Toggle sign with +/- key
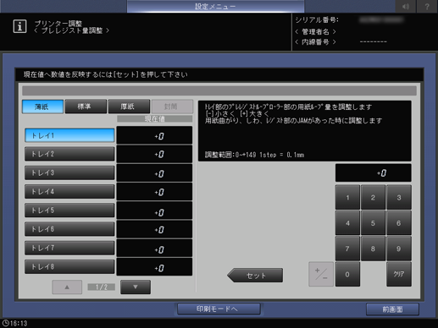 click(321, 274)
